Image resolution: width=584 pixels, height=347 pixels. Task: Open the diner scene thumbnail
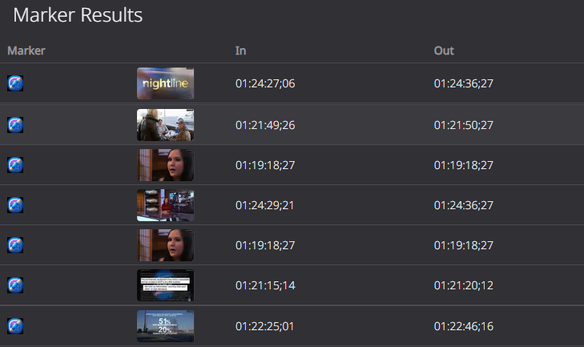coord(165,125)
